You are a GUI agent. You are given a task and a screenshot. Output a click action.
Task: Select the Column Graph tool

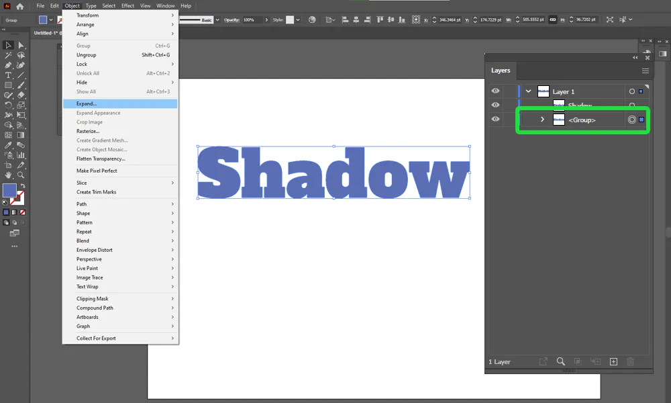tap(21, 155)
